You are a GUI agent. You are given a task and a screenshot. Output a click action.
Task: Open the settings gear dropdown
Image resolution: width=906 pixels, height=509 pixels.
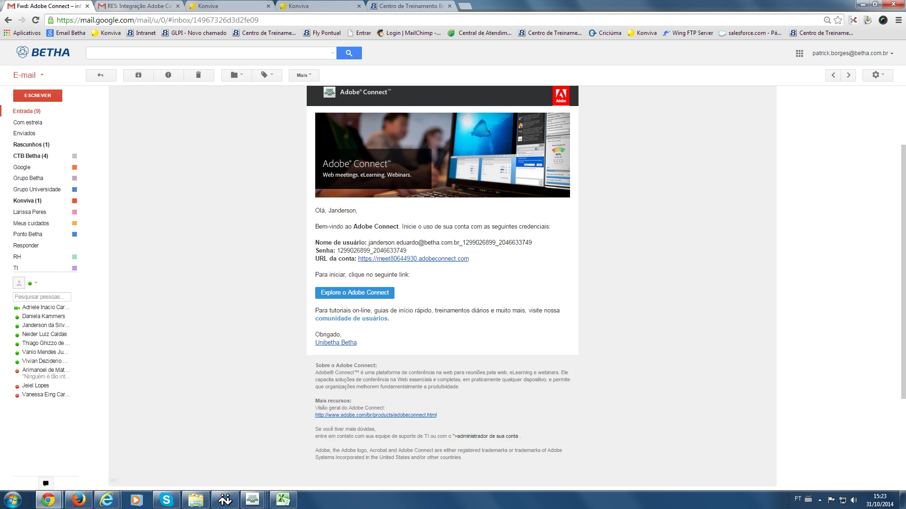pyautogui.click(x=878, y=75)
